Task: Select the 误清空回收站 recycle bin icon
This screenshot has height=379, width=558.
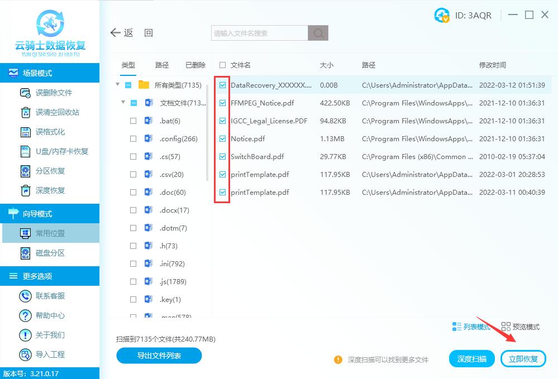Action: [25, 112]
